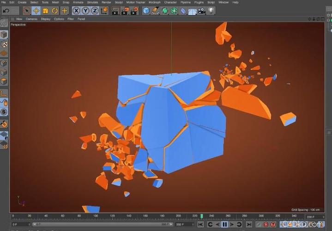Click the Make Editable icon
The image size is (332, 231).
(4, 23)
